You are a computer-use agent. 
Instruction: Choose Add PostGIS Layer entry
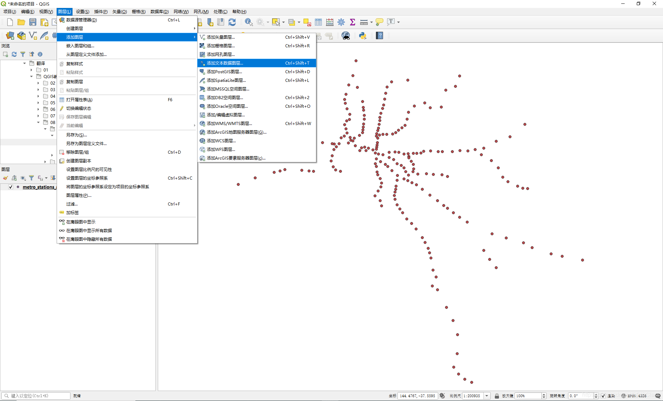click(x=224, y=71)
